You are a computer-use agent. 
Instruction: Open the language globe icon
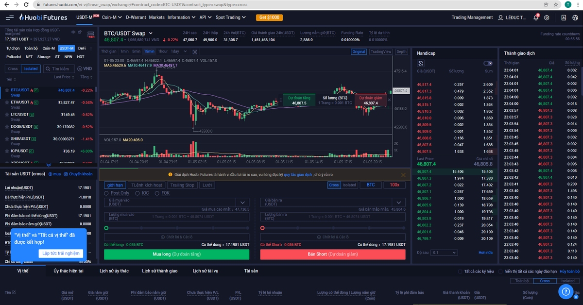pos(574,17)
